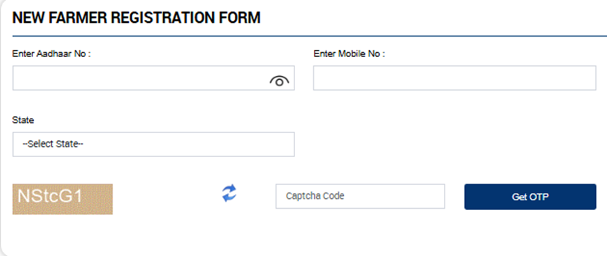Click the State label above the dropdown
This screenshot has width=607, height=256.
pos(23,120)
